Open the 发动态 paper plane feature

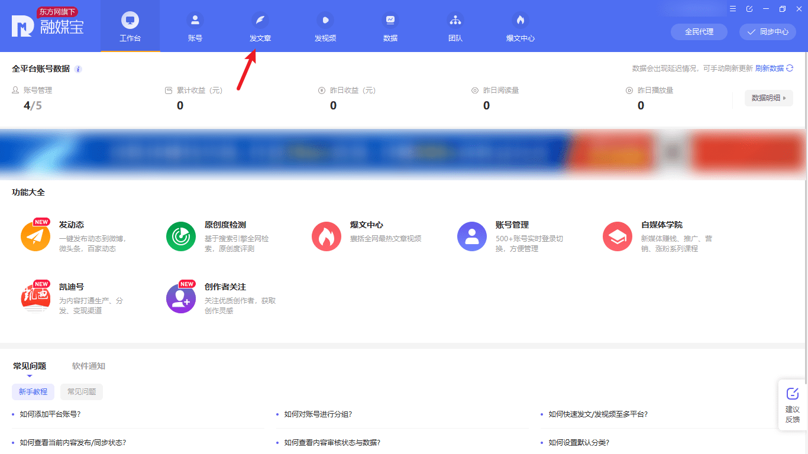click(x=35, y=236)
